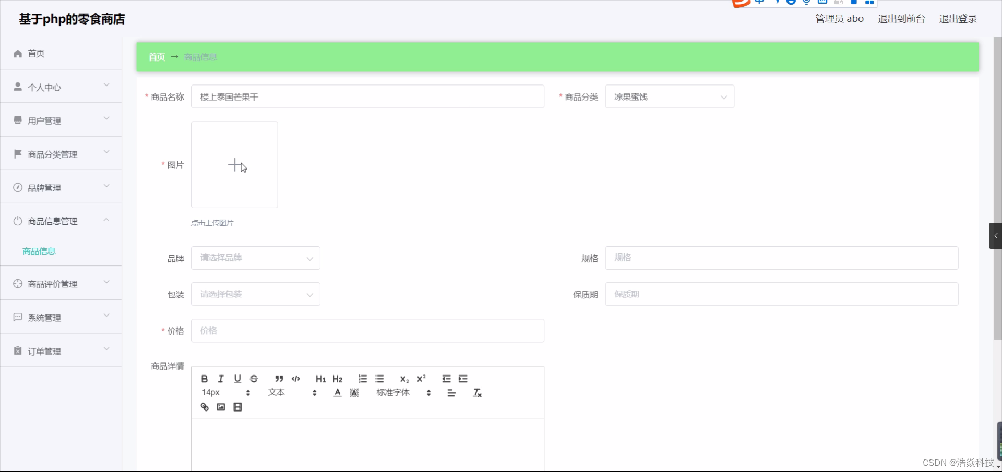Toggle an ordered list in the editor
This screenshot has height=472, width=1002.
[x=362, y=379]
